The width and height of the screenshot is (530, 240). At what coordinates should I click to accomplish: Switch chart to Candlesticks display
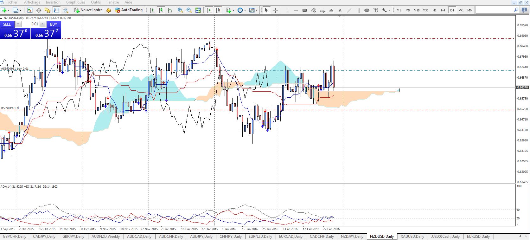161,10
